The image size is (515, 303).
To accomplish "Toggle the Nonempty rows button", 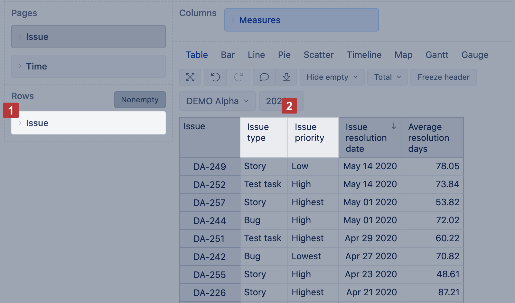I will [140, 100].
